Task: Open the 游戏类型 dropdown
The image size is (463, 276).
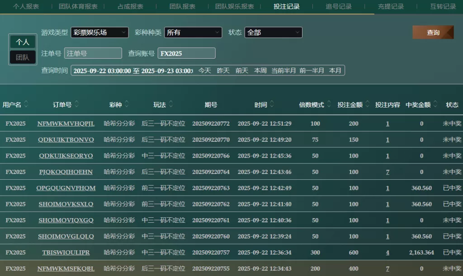Action: 99,33
